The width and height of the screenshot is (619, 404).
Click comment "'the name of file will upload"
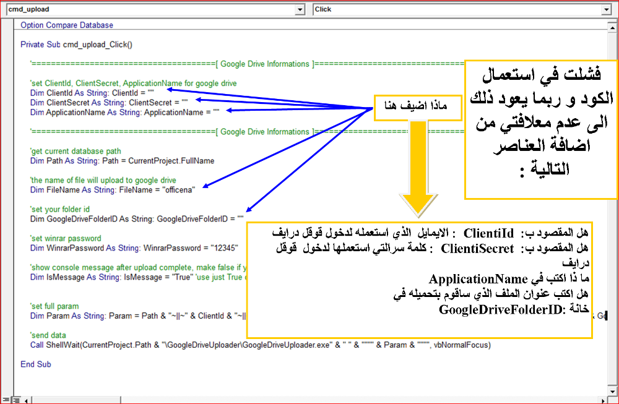103,180
